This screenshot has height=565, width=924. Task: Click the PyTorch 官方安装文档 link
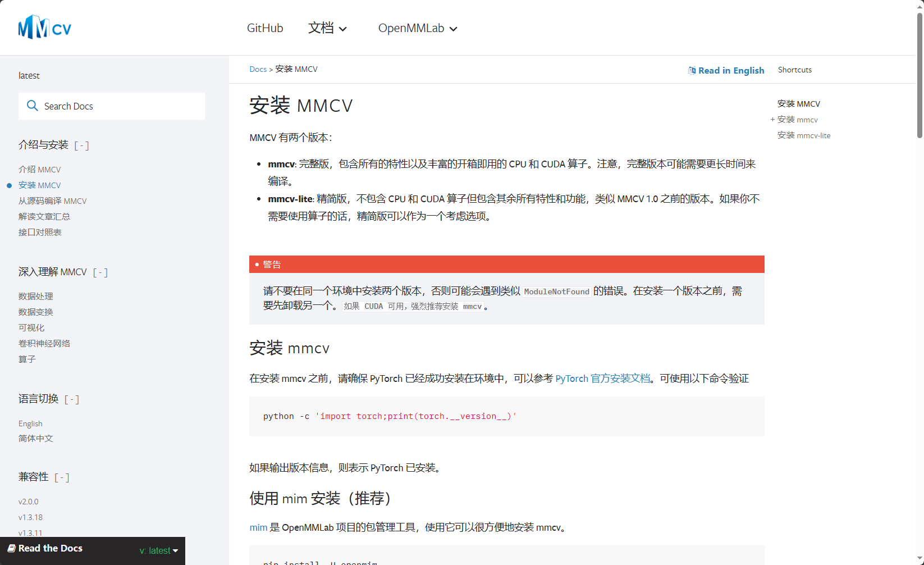[602, 378]
